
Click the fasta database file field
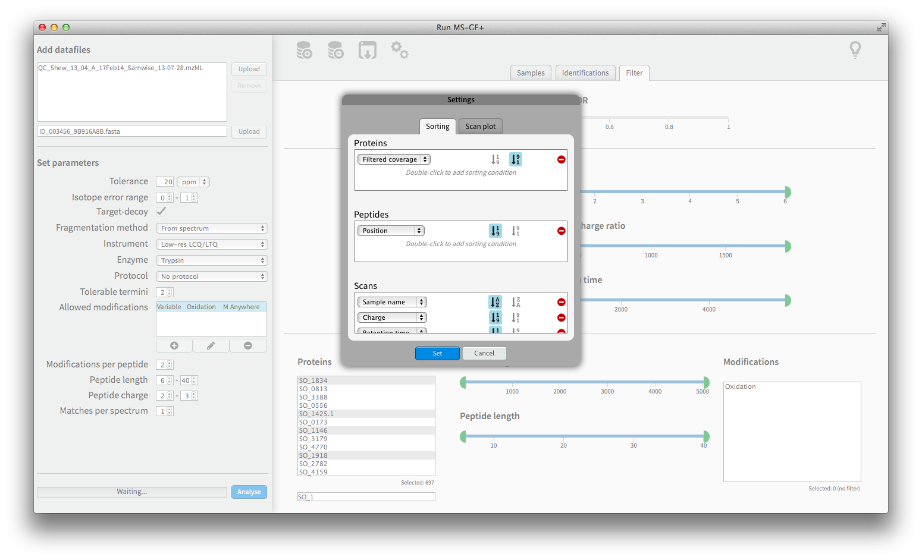point(132,131)
